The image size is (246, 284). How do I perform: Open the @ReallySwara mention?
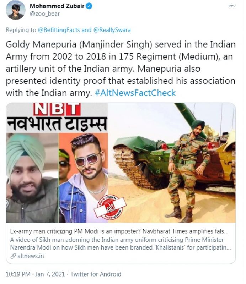(112, 30)
